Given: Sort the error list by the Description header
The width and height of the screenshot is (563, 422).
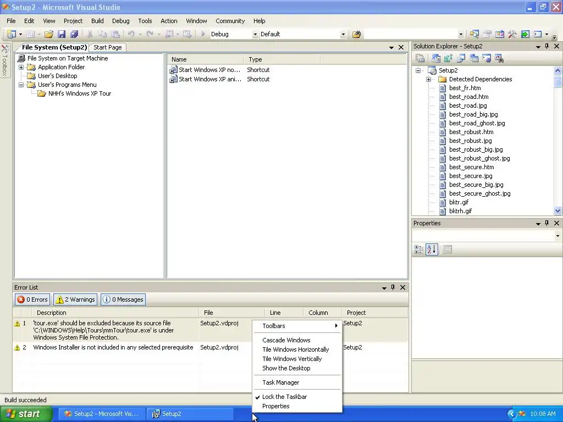Looking at the screenshot, I should coord(115,313).
